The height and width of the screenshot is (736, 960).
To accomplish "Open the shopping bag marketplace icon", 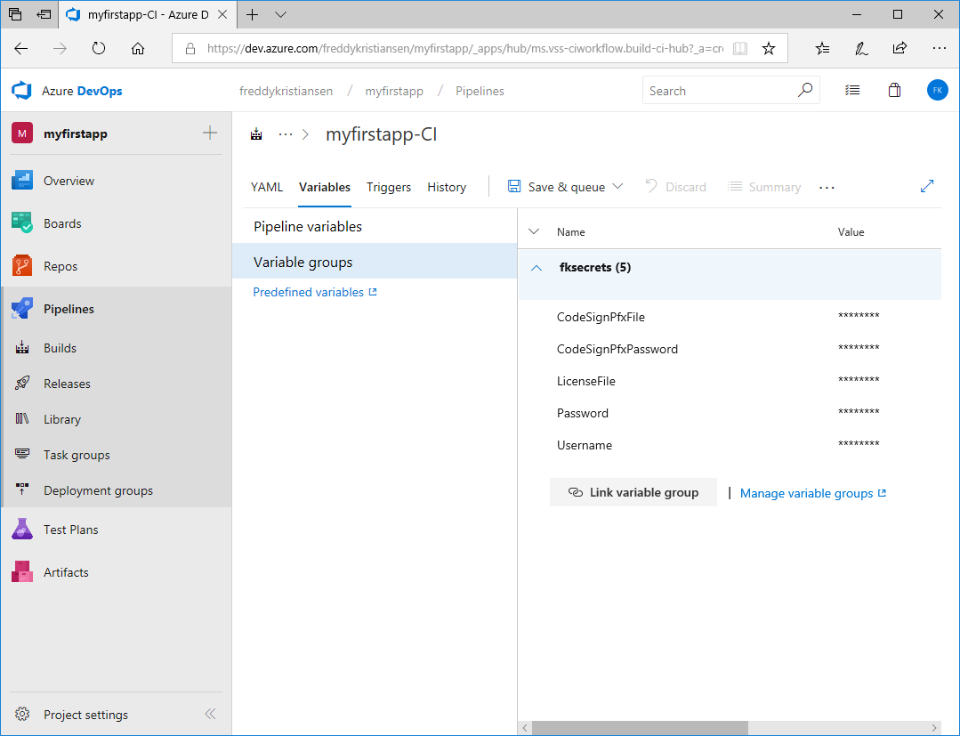I will point(894,91).
